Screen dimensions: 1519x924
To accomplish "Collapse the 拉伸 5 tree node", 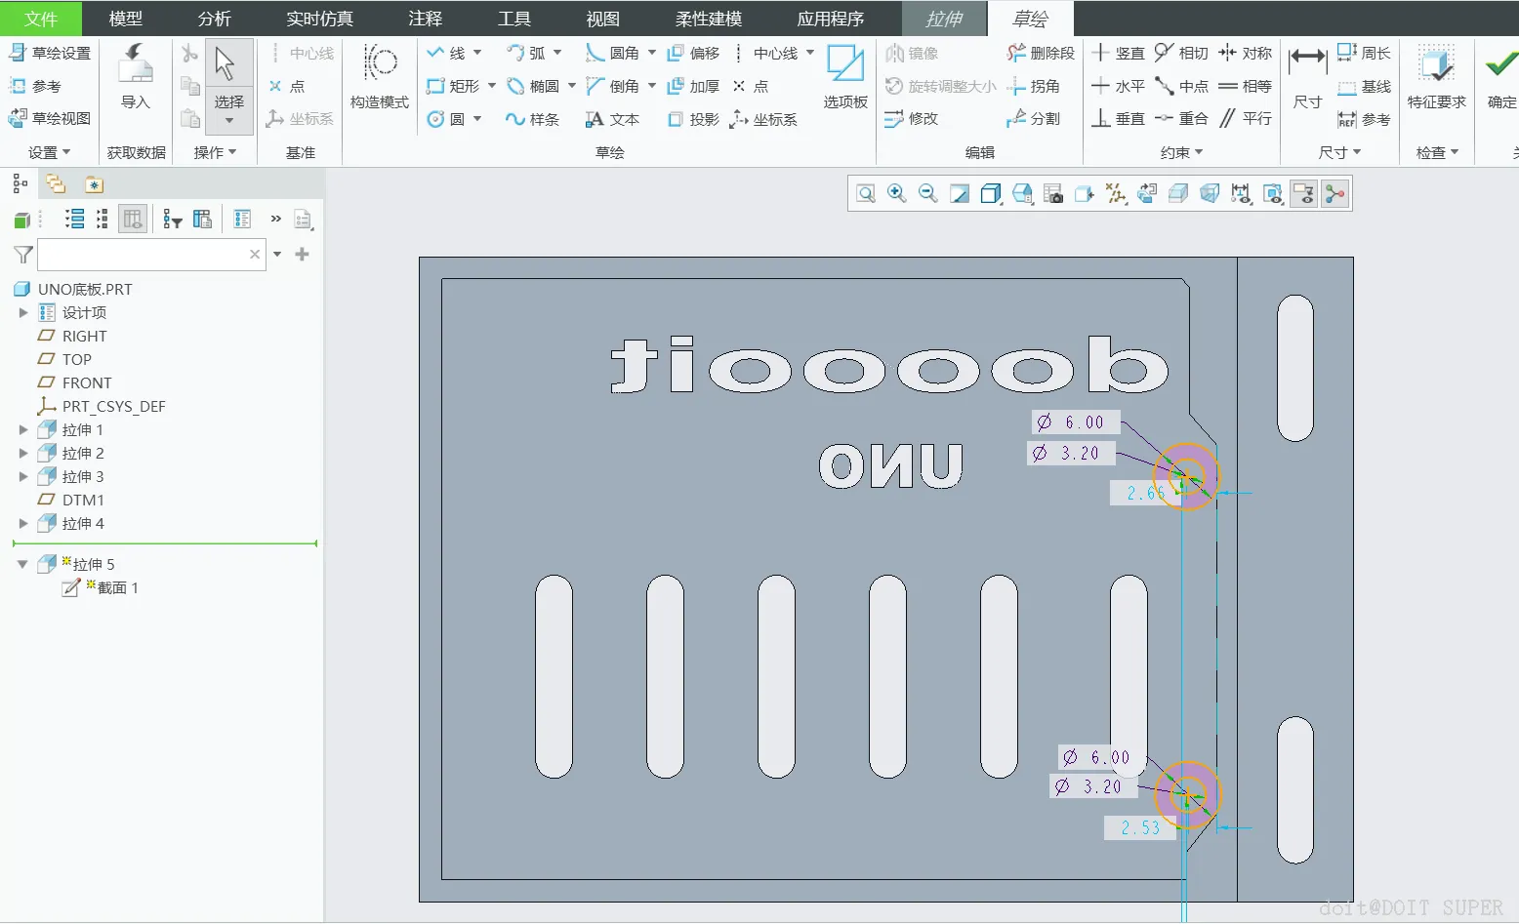I will coord(22,564).
